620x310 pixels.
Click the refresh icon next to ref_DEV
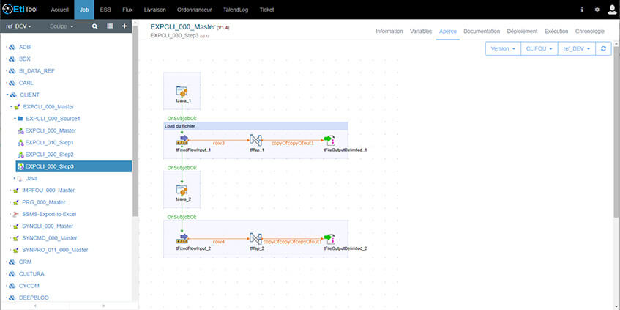point(602,48)
